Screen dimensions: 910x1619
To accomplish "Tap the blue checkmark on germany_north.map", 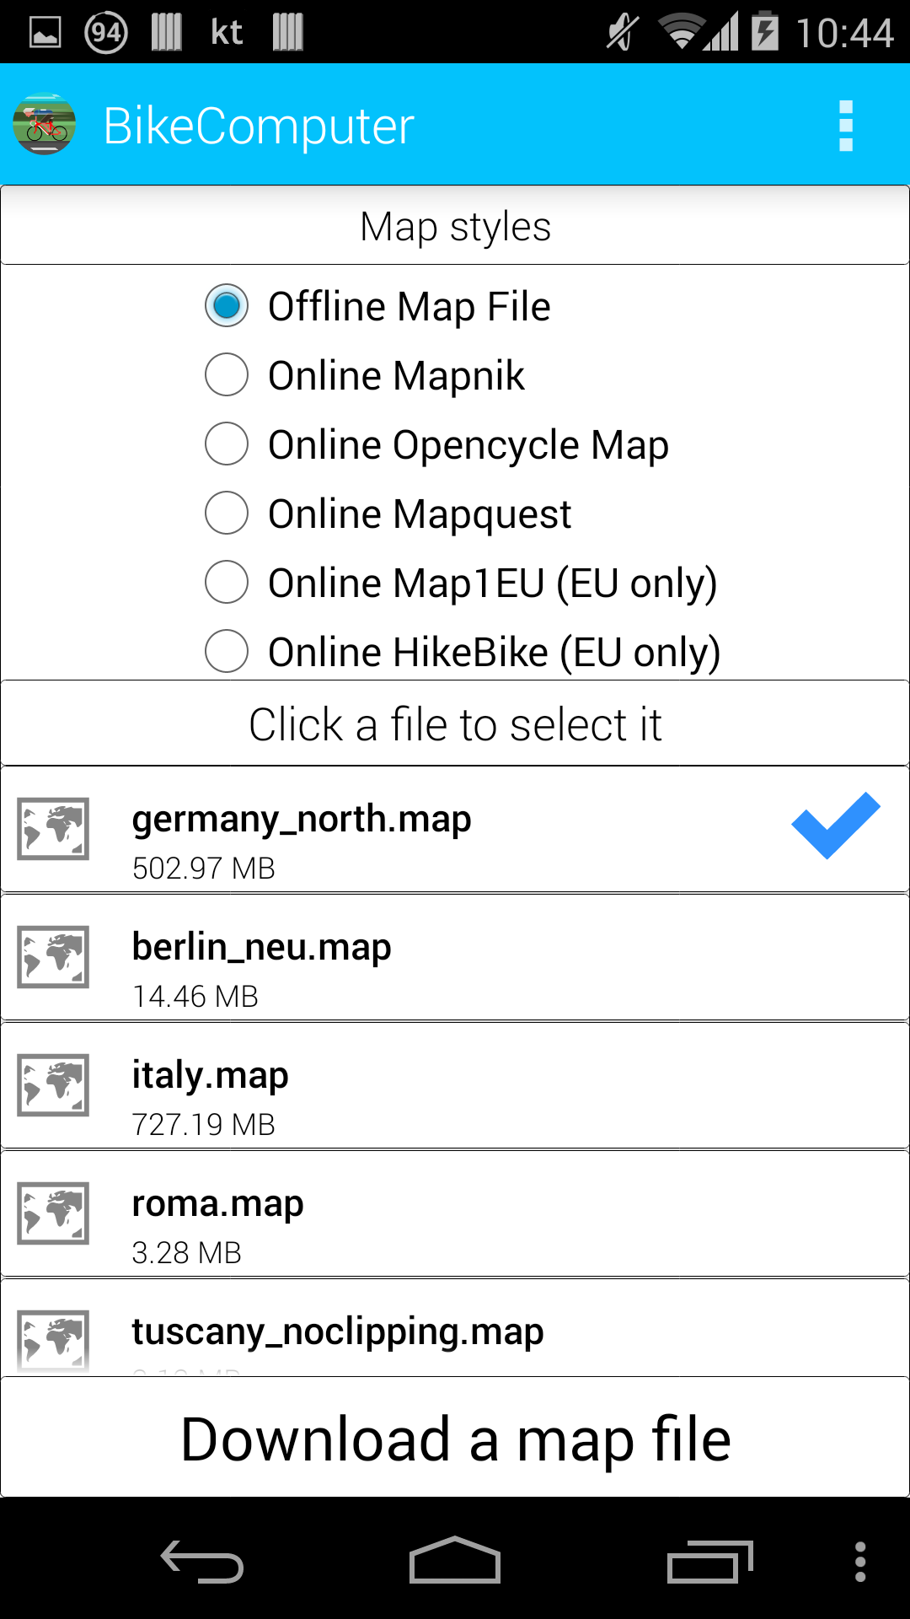I will [835, 826].
